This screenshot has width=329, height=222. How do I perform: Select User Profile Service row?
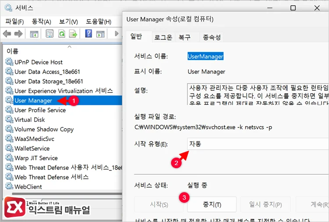(x=64, y=110)
